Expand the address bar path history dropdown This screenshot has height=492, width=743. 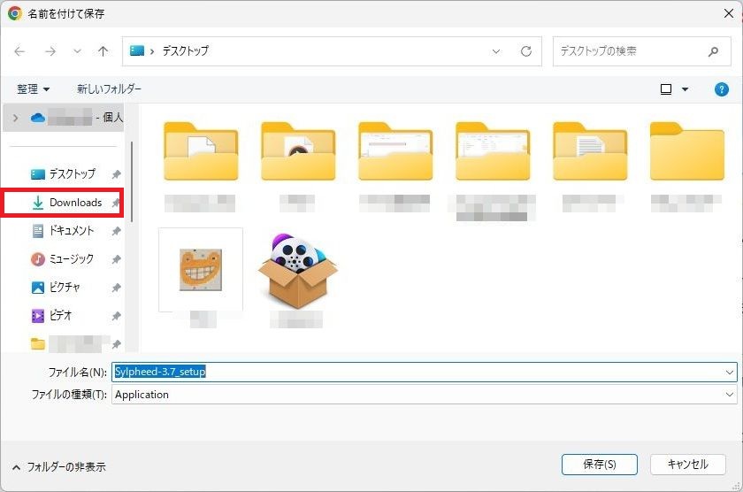click(x=496, y=51)
